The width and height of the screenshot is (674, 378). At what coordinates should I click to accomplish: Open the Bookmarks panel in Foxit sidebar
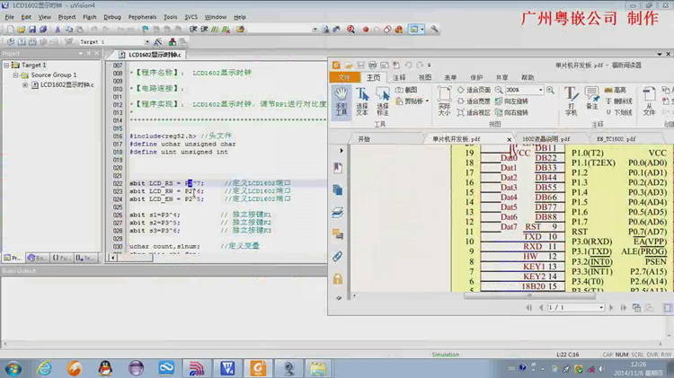[338, 168]
